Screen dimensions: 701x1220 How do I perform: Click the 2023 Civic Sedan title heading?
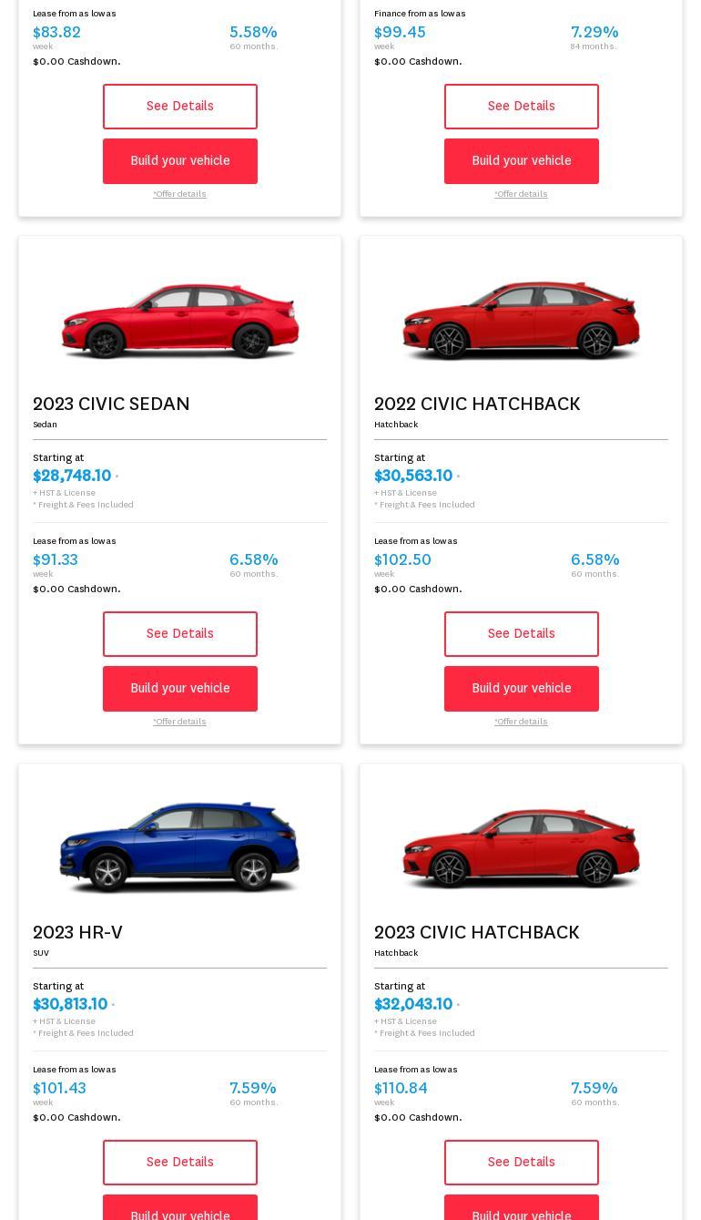111,404
